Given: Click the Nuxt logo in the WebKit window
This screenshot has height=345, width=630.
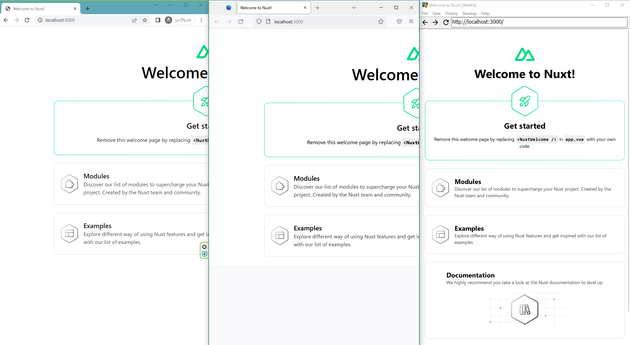Looking at the screenshot, I should click(525, 55).
